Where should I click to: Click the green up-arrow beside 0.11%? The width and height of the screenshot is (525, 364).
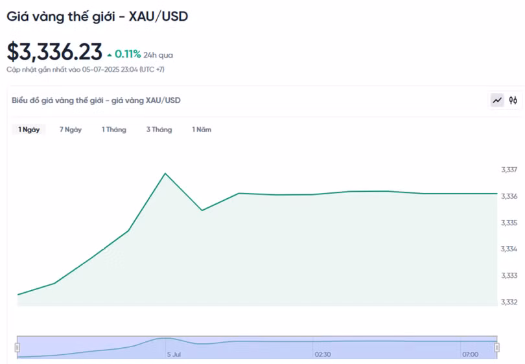click(110, 55)
